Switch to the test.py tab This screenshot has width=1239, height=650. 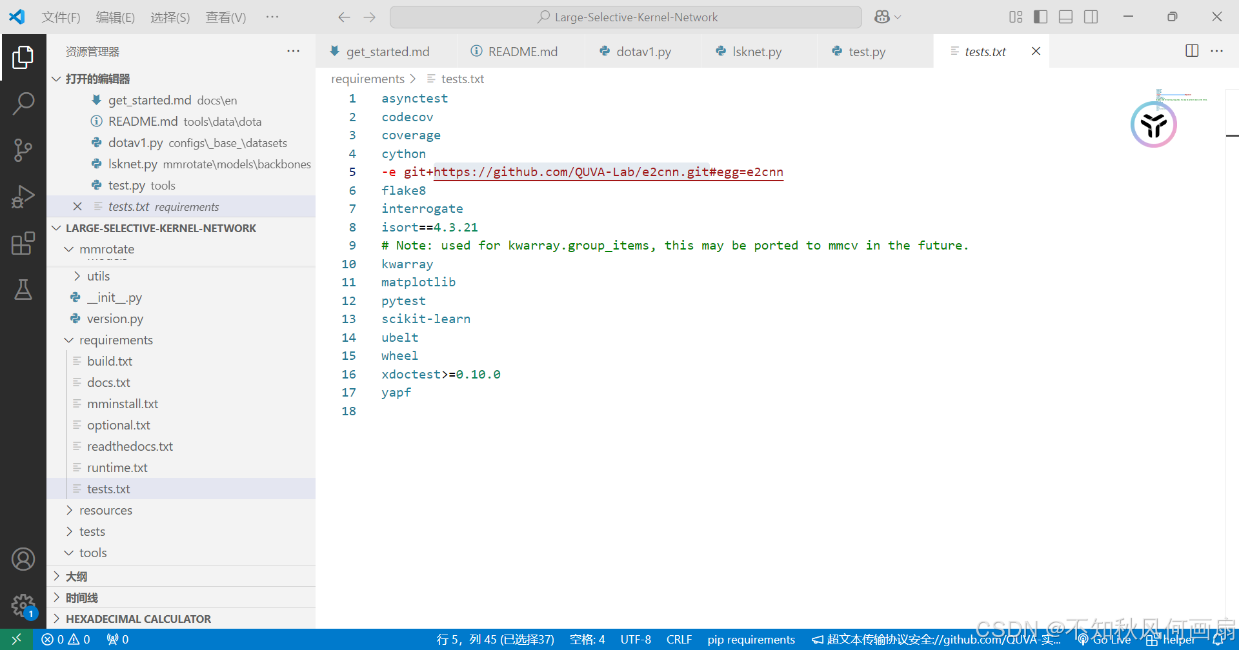(874, 51)
